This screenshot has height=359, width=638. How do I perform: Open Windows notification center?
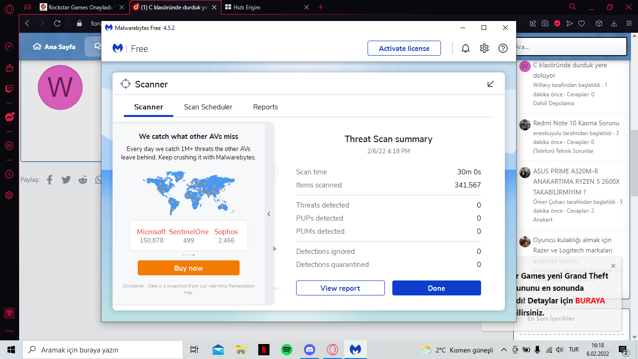[x=624, y=350]
